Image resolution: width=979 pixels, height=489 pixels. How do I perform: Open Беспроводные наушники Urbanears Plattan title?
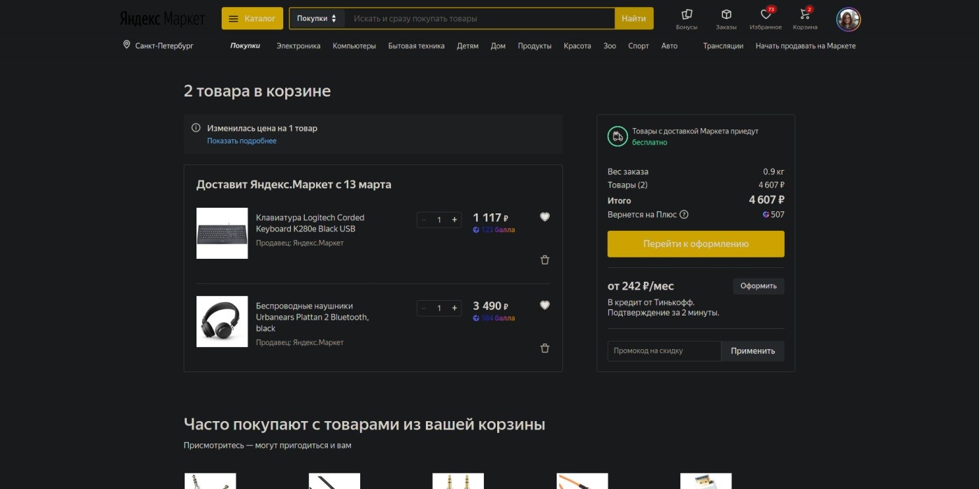pyautogui.click(x=312, y=317)
